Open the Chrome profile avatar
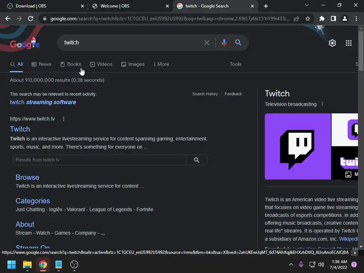The height and width of the screenshot is (273, 364). [345, 18]
